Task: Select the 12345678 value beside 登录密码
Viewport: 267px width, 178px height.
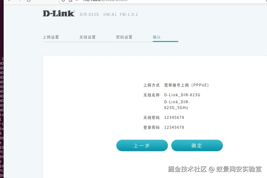Action: point(174,127)
